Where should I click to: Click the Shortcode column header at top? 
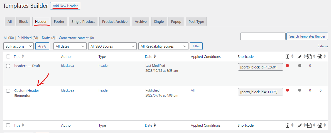pyautogui.click(x=246, y=56)
